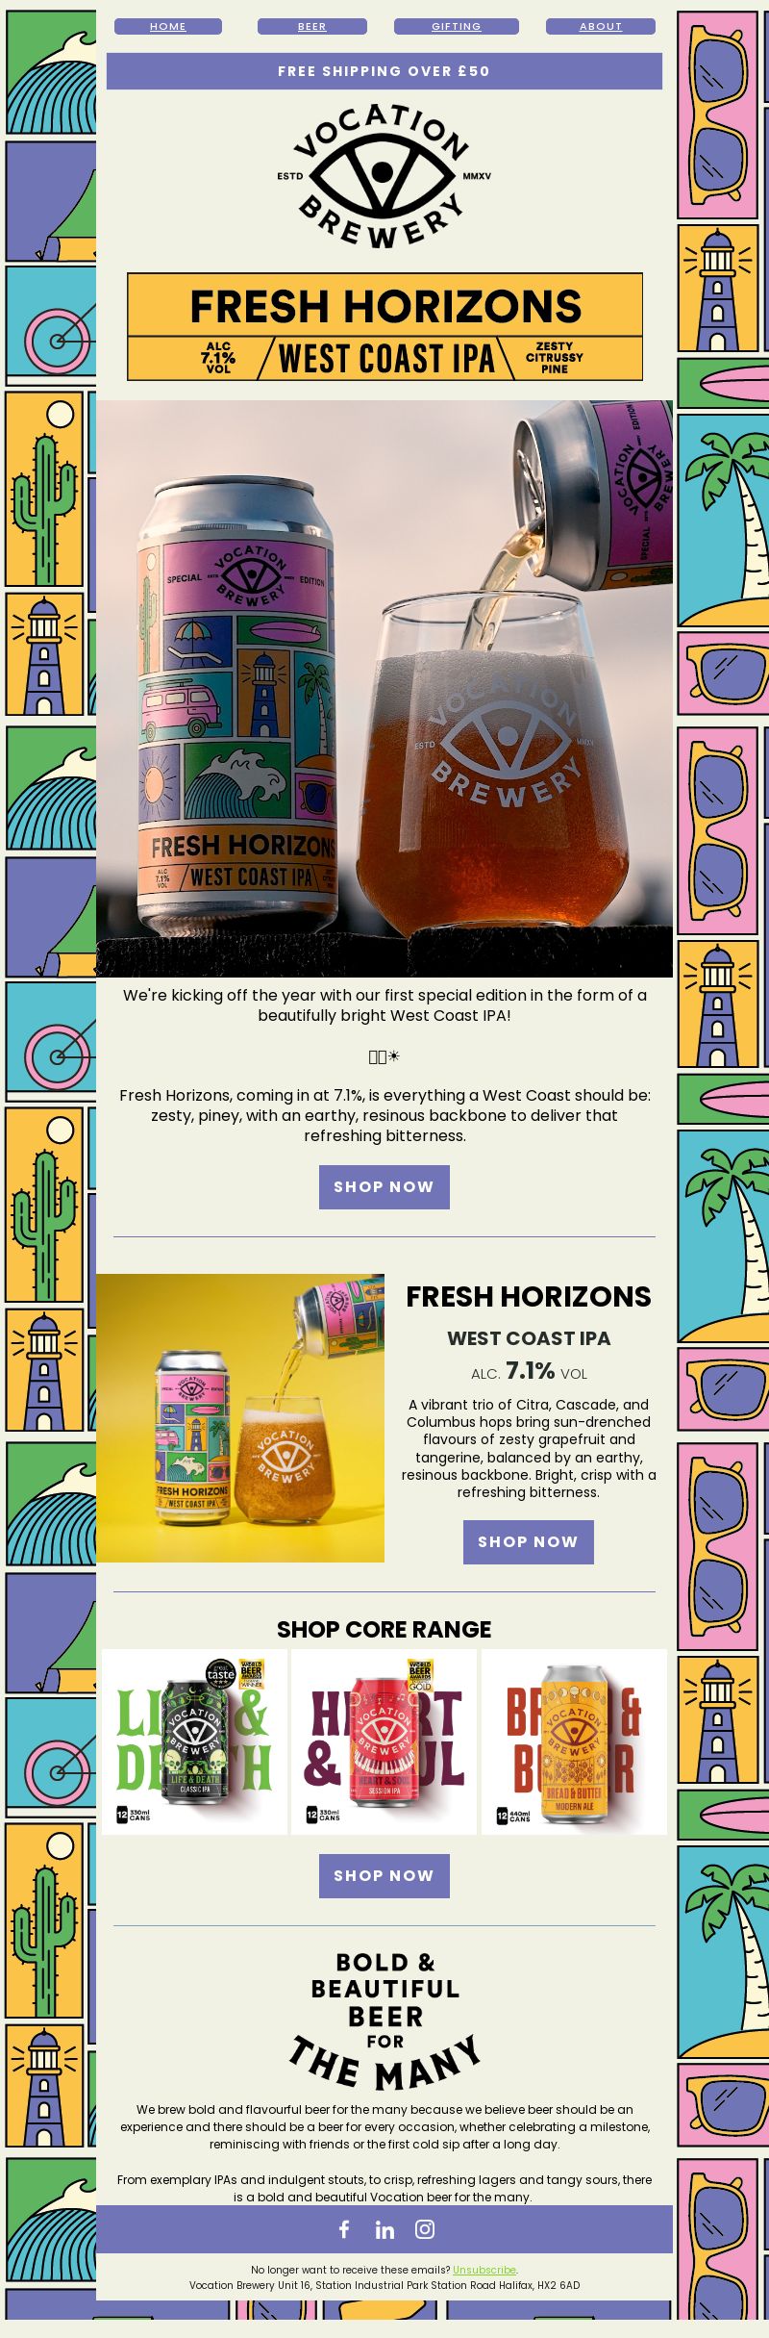Open the Instagram icon in footer
This screenshot has height=2338, width=769.
coord(425,2229)
